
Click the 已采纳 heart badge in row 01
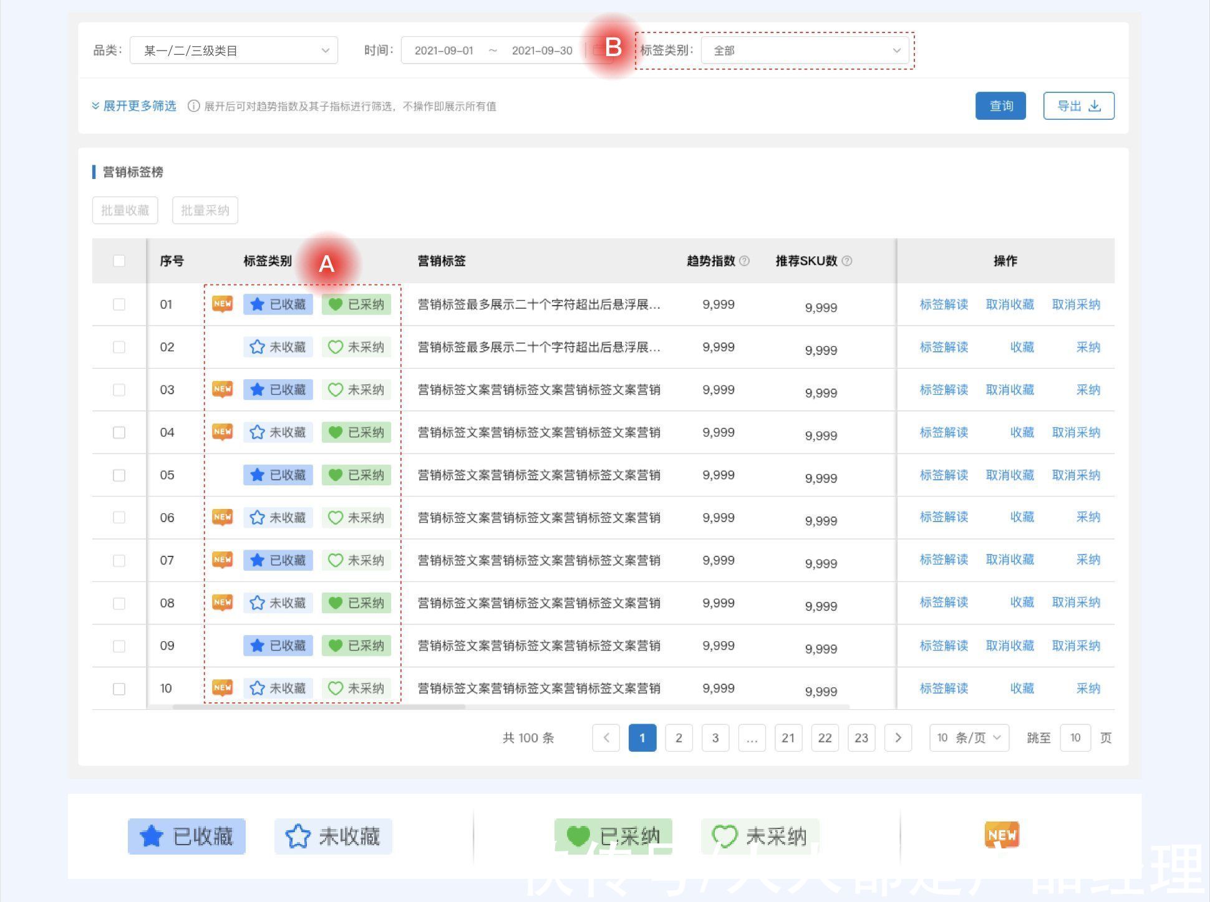click(x=356, y=304)
